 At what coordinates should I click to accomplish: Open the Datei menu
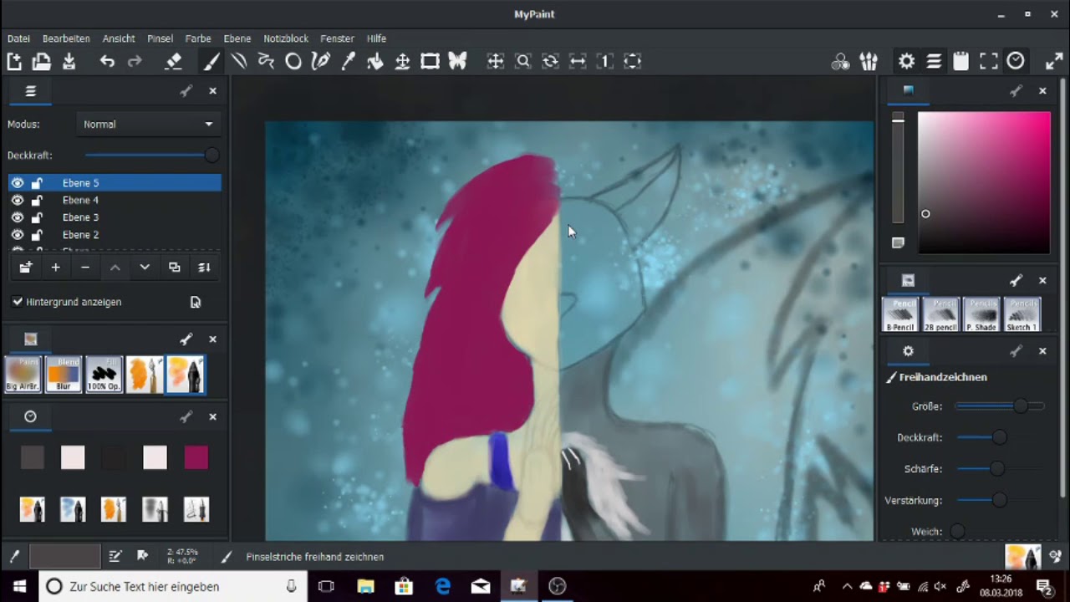click(18, 38)
